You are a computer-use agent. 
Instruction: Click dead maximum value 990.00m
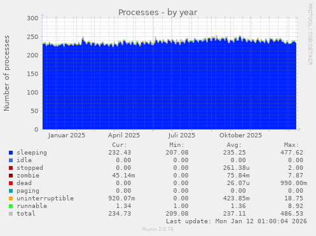294,183
